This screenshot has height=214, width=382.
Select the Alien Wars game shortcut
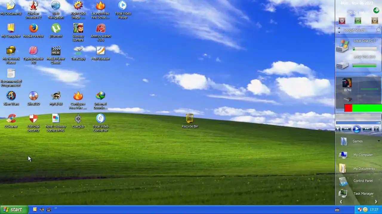coord(11,98)
